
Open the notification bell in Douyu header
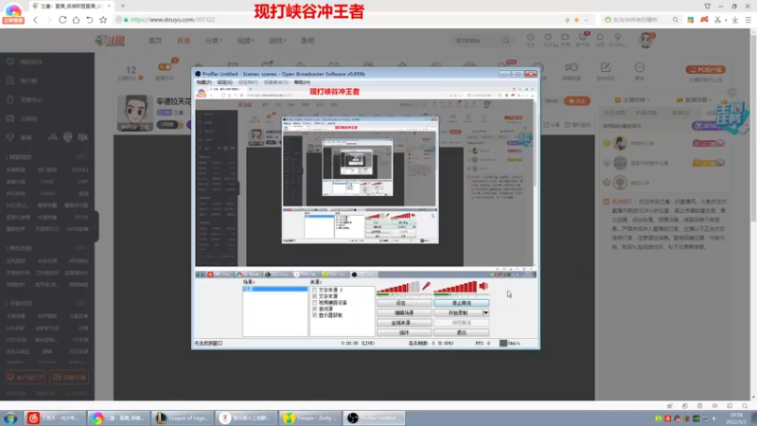(x=600, y=37)
